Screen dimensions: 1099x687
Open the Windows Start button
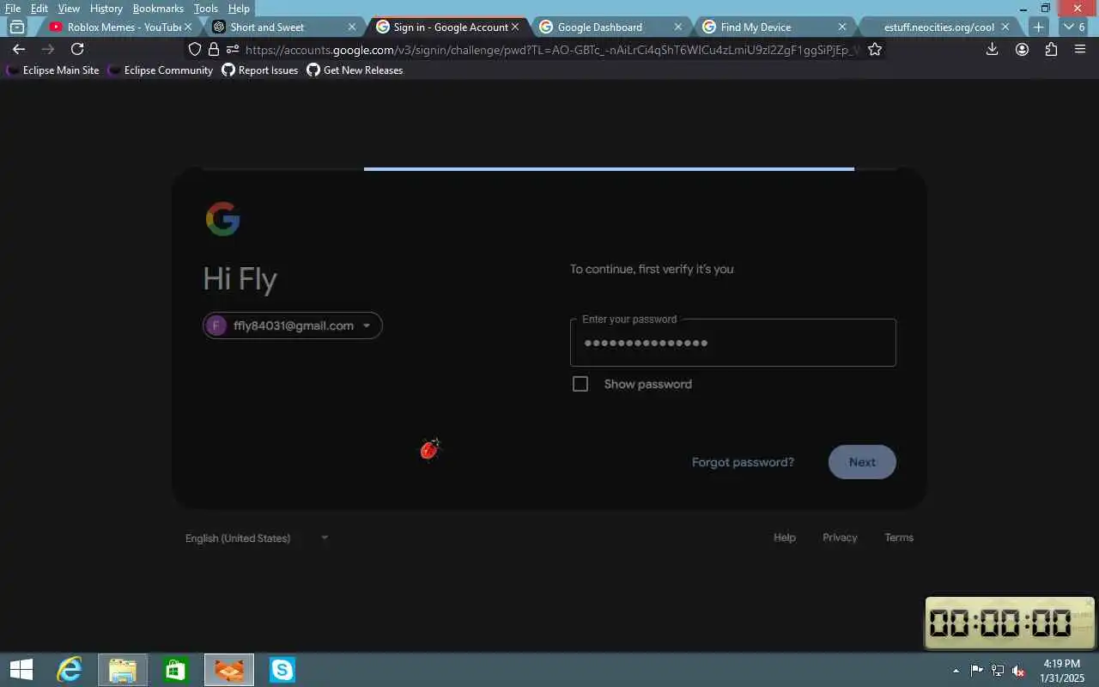point(21,670)
